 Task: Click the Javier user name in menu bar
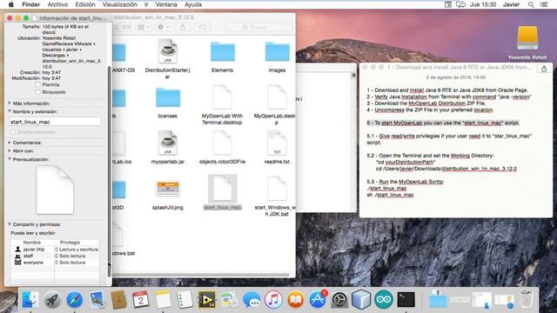(x=511, y=4)
